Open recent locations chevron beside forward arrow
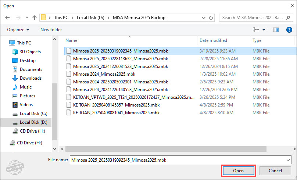This screenshot has width=297, height=180. [x=27, y=18]
